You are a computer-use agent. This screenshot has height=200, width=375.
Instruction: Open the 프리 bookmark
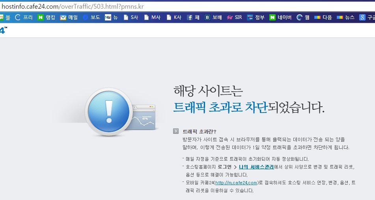click(x=24, y=17)
